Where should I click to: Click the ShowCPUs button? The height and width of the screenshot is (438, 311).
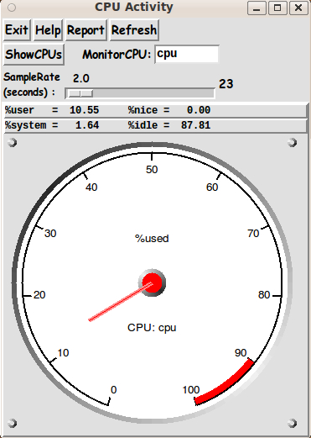[34, 55]
